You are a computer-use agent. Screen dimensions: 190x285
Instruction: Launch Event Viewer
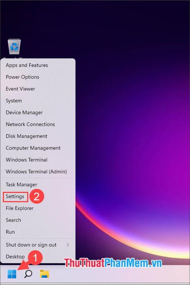coord(38,89)
